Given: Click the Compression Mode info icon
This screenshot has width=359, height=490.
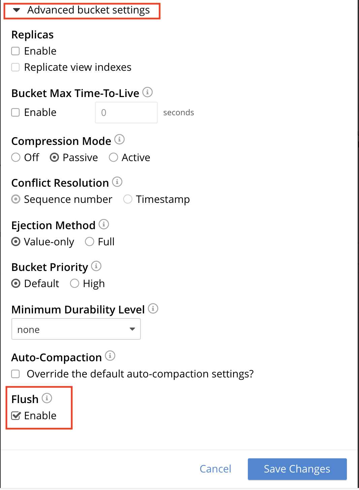Looking at the screenshot, I should click(x=120, y=139).
